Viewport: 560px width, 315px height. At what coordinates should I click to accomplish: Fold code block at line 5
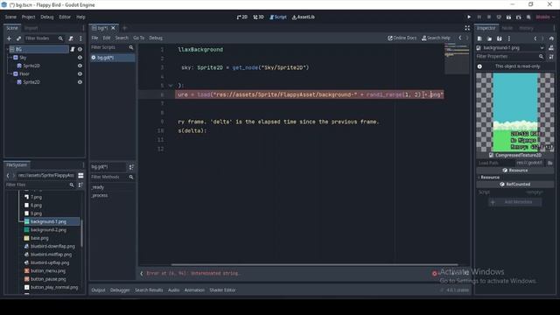171,86
